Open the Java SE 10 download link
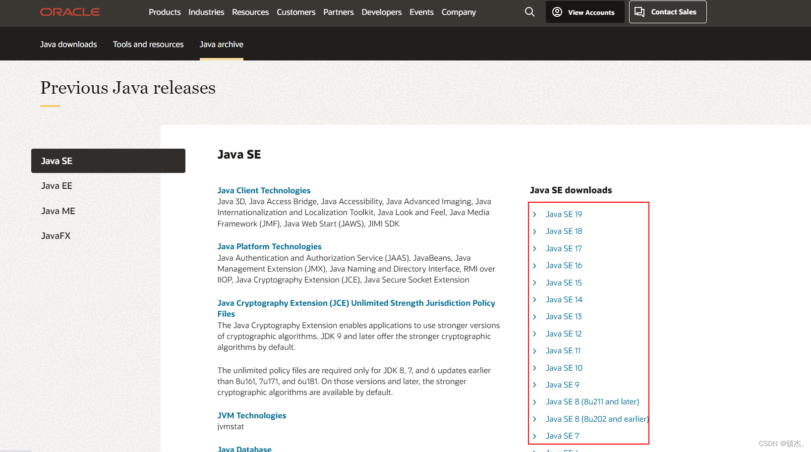This screenshot has width=811, height=452. pos(564,368)
